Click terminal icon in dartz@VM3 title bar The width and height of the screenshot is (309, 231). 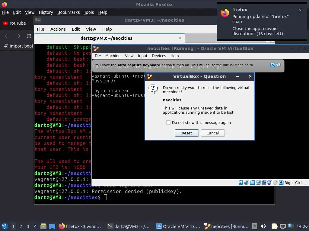(x=38, y=20)
